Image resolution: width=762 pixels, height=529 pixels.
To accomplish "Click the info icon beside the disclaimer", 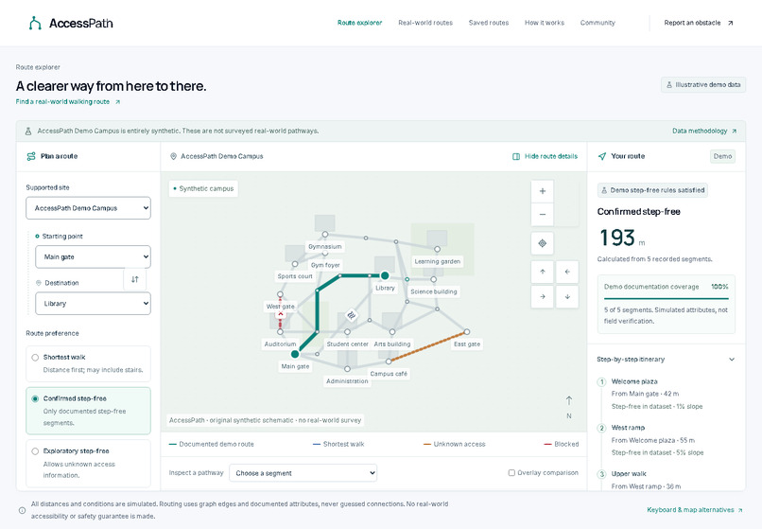I will 22,510.
